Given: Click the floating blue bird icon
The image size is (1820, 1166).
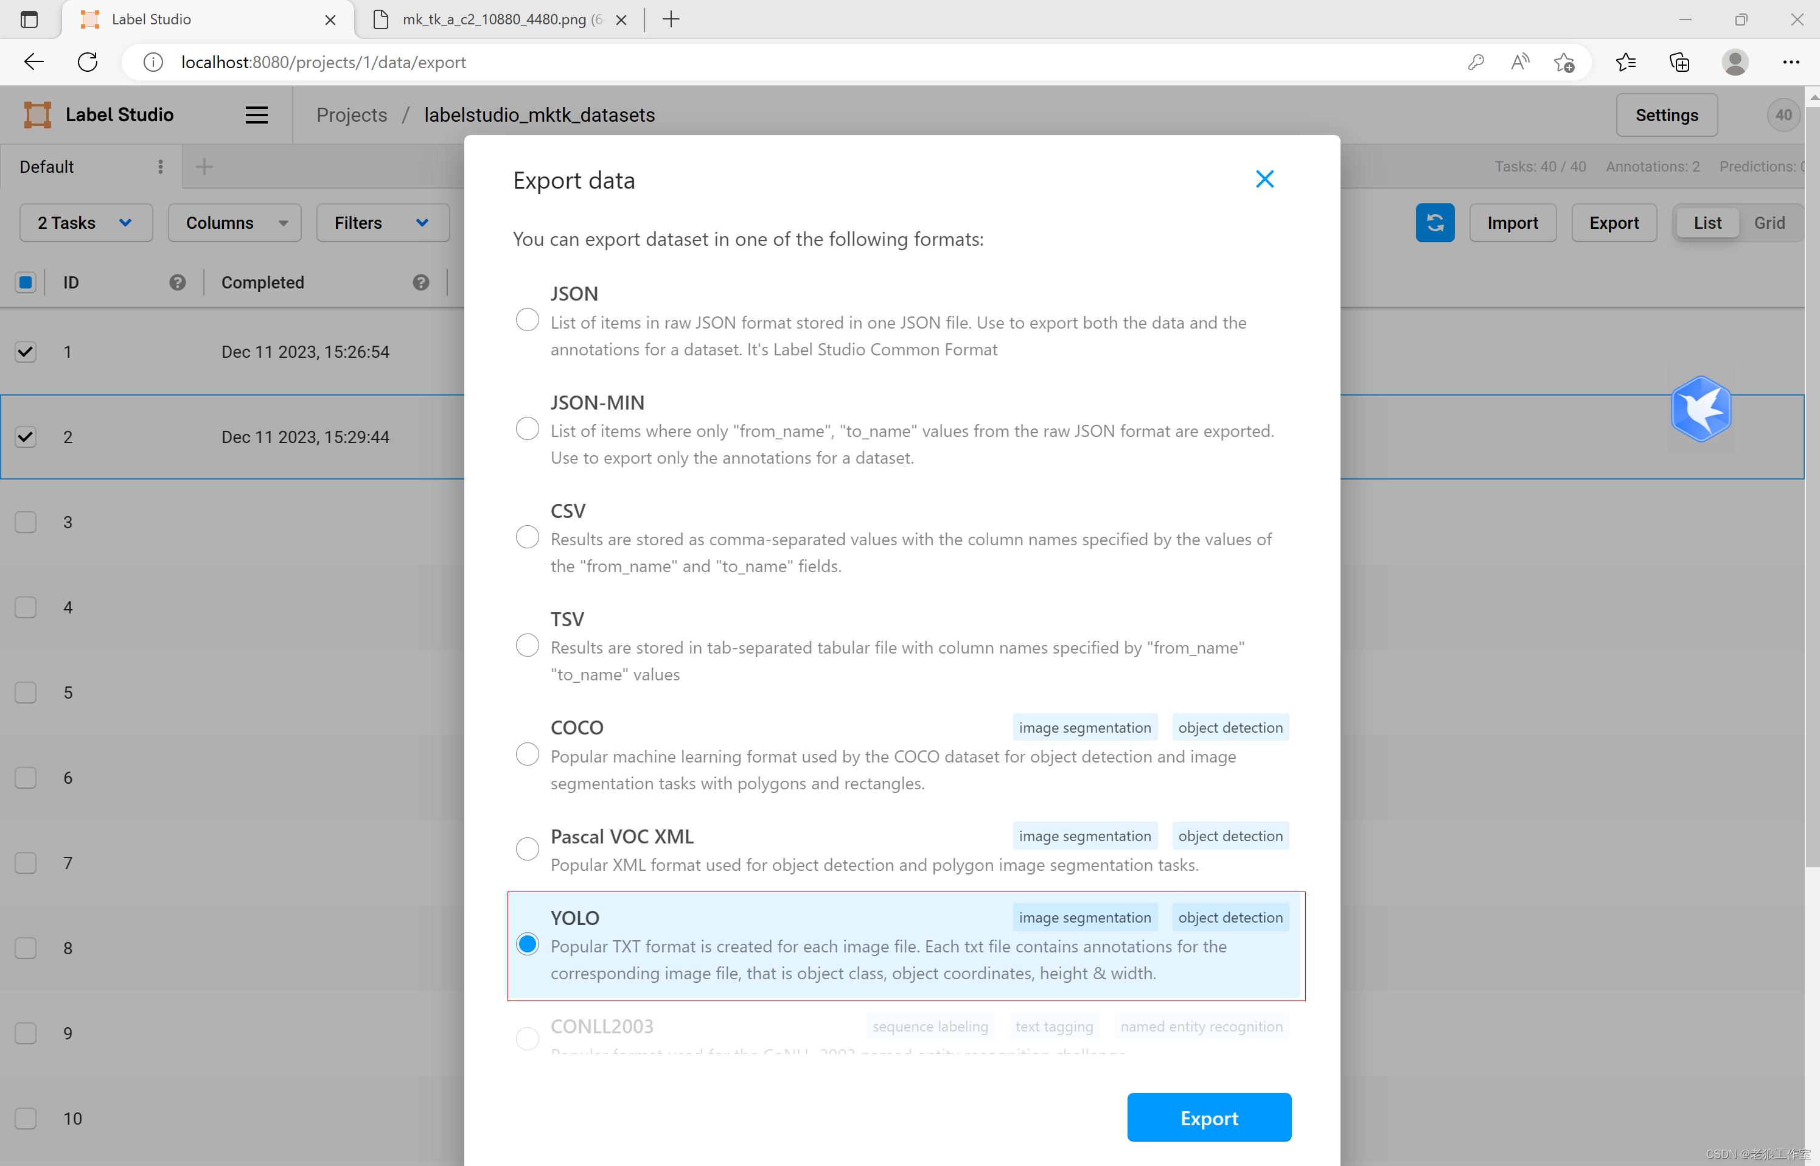Looking at the screenshot, I should point(1700,409).
